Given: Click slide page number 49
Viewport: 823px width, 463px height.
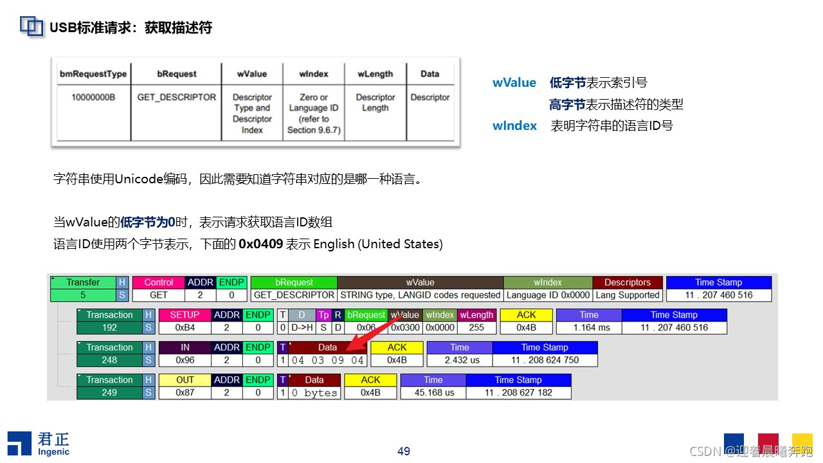Looking at the screenshot, I should [404, 451].
